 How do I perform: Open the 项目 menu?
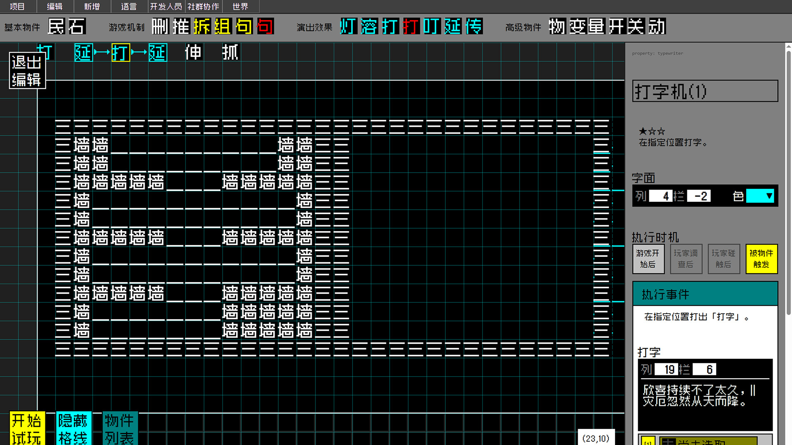pos(17,7)
